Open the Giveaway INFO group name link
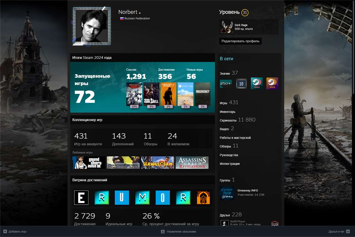Screen dimensions: 355x237 pyautogui.click(x=247, y=191)
